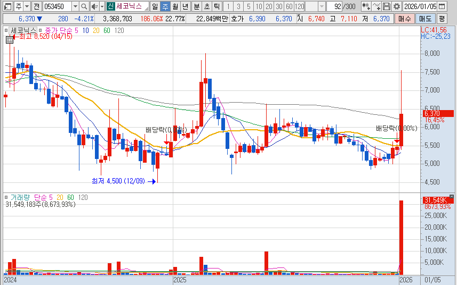Open dropdown next to 주 type box

click(x=27, y=6)
